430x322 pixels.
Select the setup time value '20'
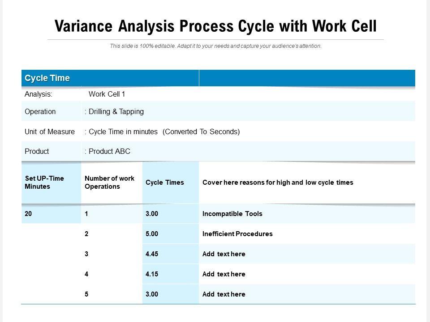pos(28,214)
